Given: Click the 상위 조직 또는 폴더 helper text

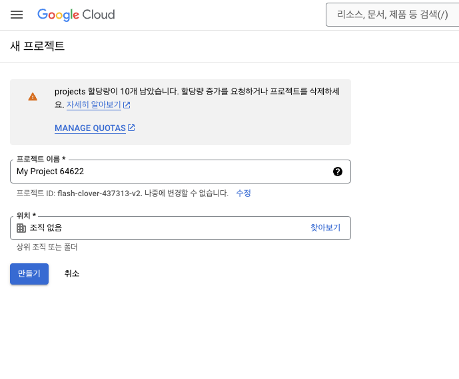Looking at the screenshot, I should click(47, 247).
